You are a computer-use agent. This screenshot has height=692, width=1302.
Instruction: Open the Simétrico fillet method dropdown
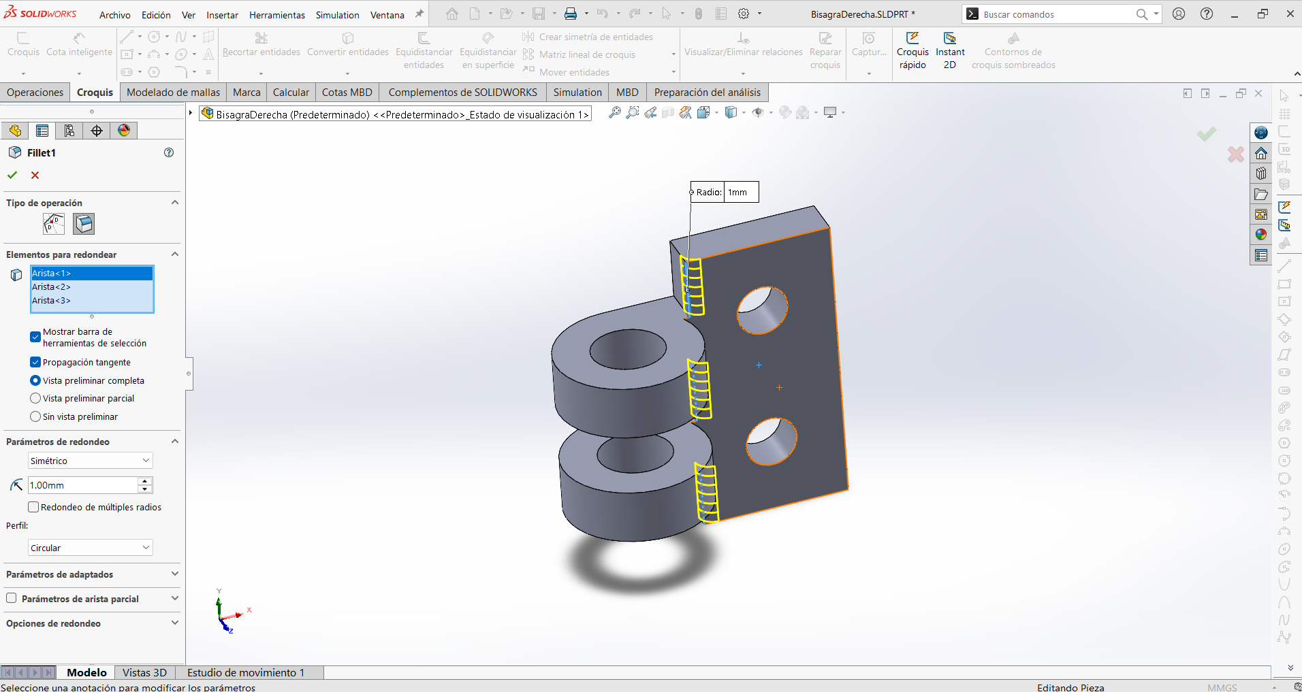coord(91,461)
